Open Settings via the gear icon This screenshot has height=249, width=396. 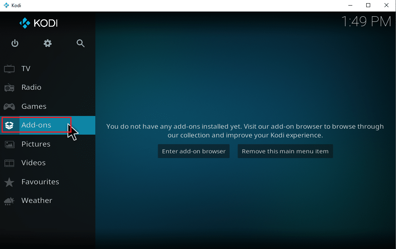(x=48, y=43)
